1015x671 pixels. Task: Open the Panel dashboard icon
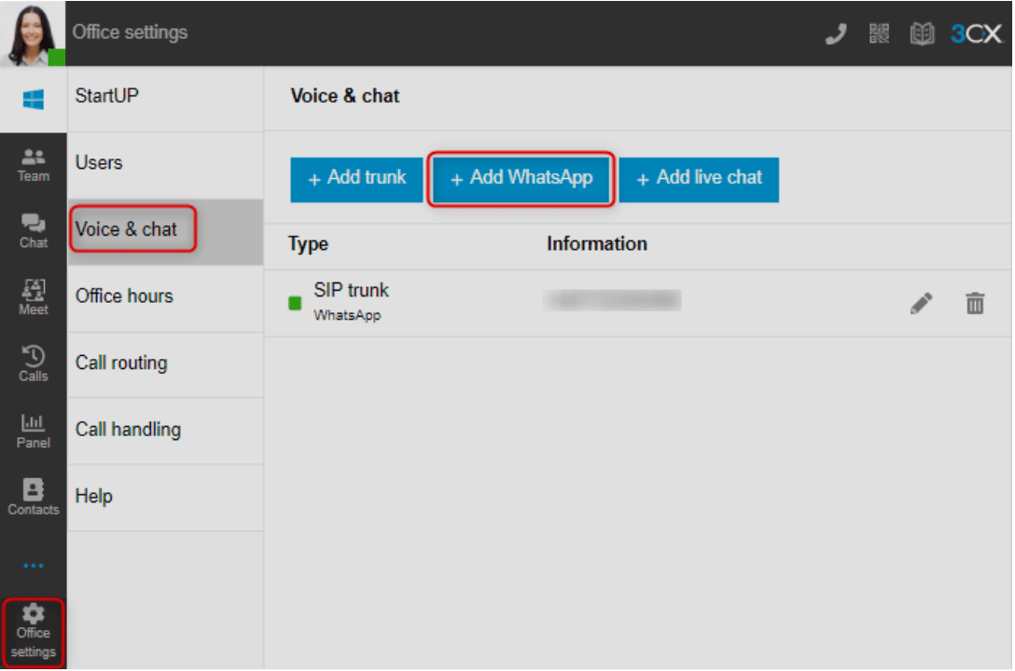click(34, 431)
